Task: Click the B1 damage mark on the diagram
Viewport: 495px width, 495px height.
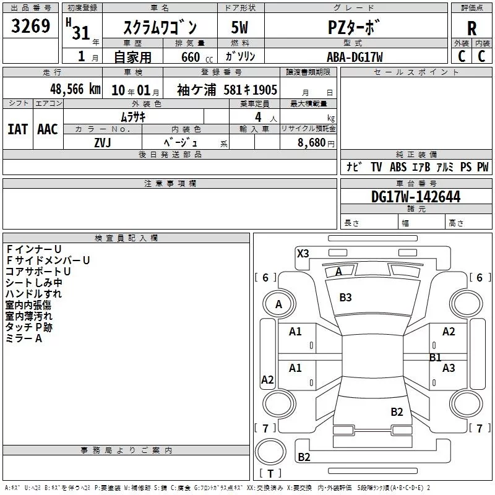Action: 436,357
